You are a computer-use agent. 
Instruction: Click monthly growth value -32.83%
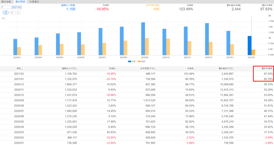[x=111, y=137]
